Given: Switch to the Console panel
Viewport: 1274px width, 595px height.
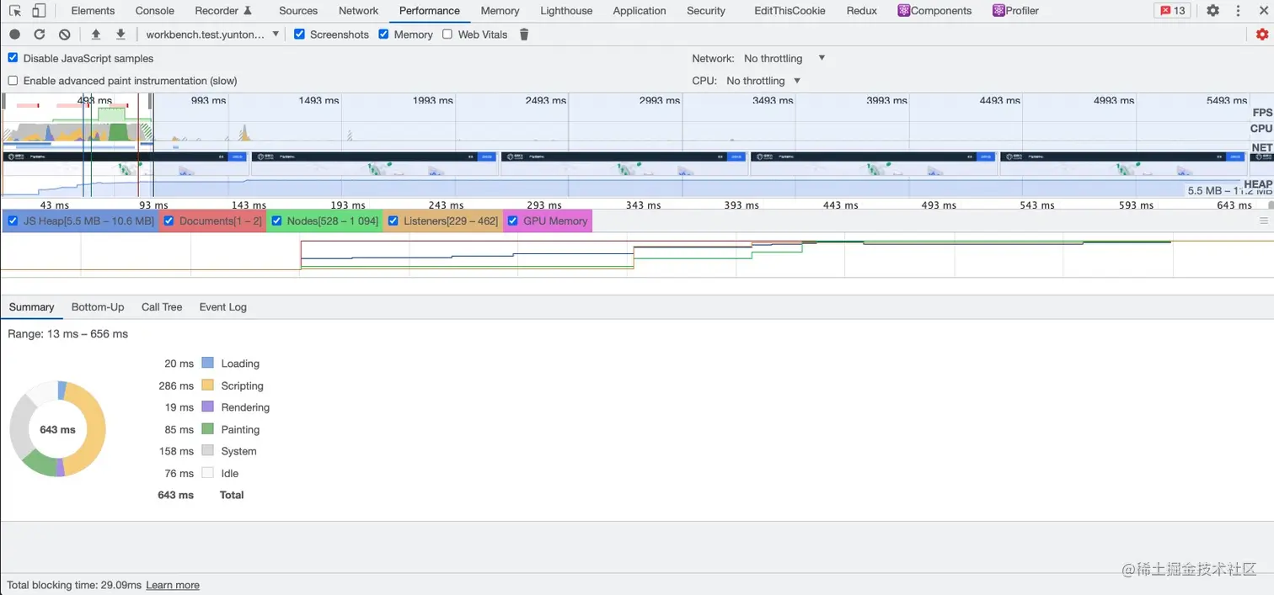Looking at the screenshot, I should [x=155, y=11].
